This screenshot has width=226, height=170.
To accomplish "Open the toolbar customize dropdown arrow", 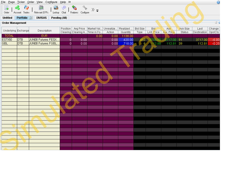I will [x=98, y=11].
